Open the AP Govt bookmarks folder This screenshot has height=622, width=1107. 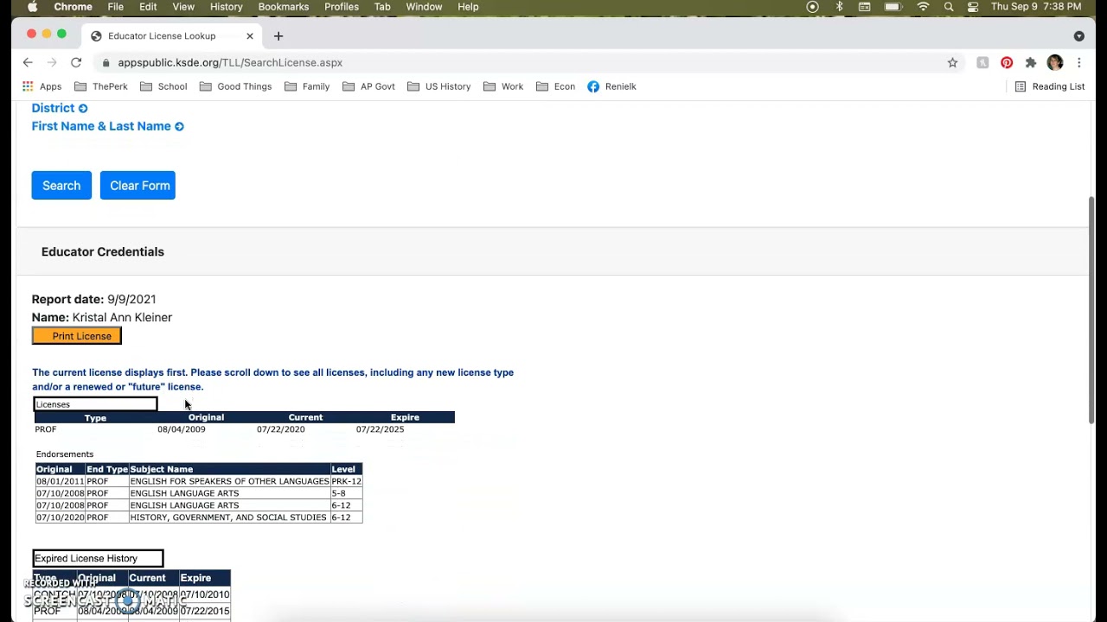tap(368, 86)
